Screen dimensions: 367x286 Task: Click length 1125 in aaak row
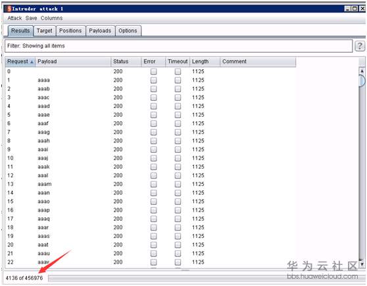click(x=198, y=167)
